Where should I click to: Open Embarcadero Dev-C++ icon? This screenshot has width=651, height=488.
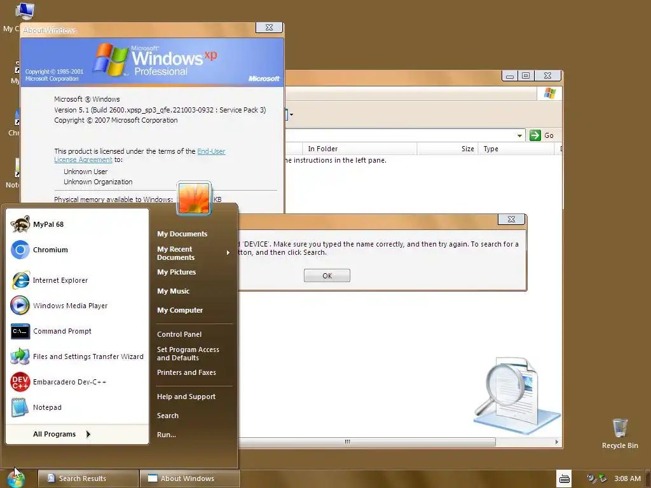click(x=20, y=382)
